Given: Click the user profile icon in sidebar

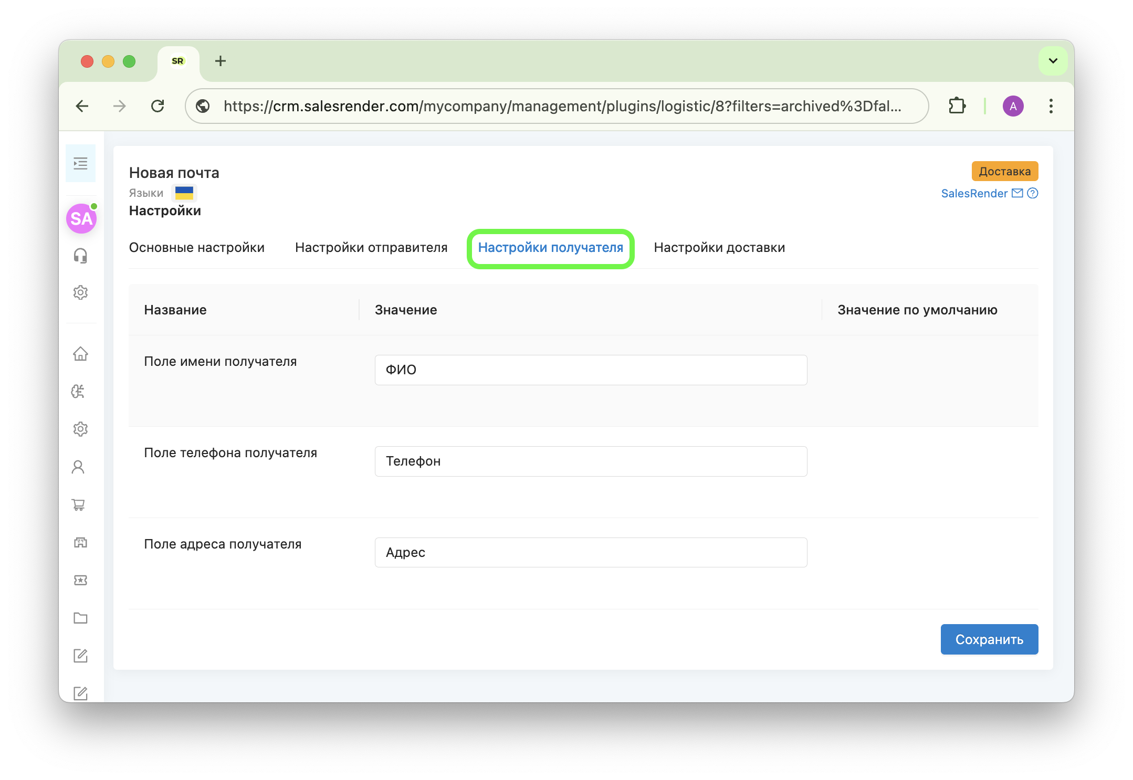Looking at the screenshot, I should pyautogui.click(x=78, y=467).
